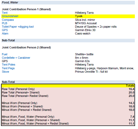Click the Groundsheet link in yellow row
This screenshot has height=129, width=138.
[x=10, y=16]
